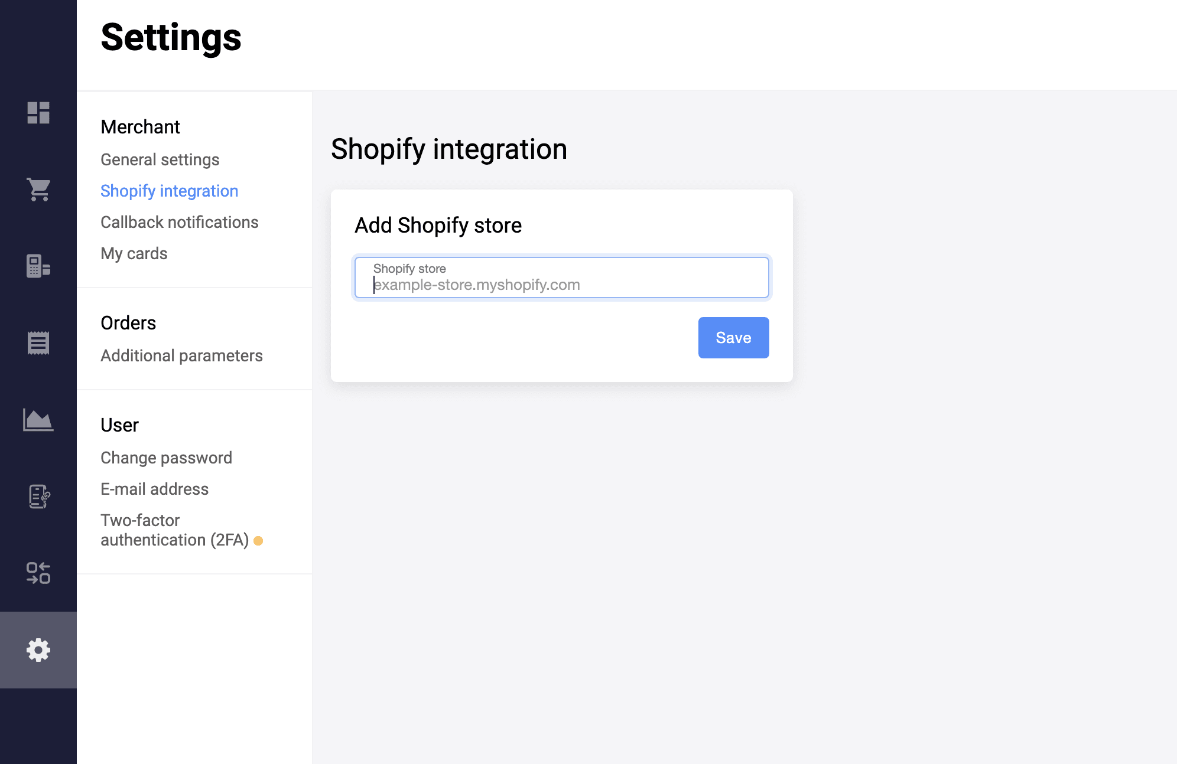Image resolution: width=1177 pixels, height=764 pixels.
Task: Go to E-mail address settings
Action: (154, 489)
